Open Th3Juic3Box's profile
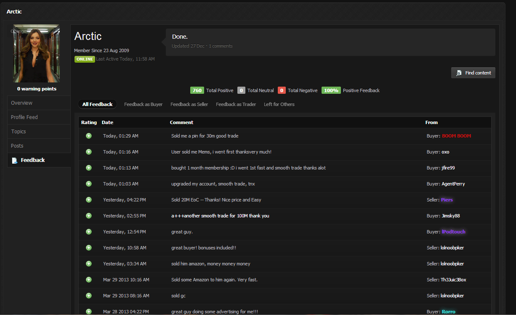Screen dimensions: 516x315 [453, 280]
